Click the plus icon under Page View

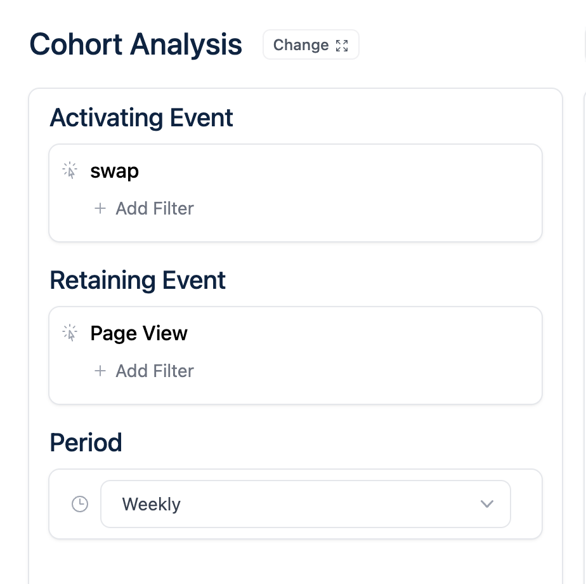point(100,371)
